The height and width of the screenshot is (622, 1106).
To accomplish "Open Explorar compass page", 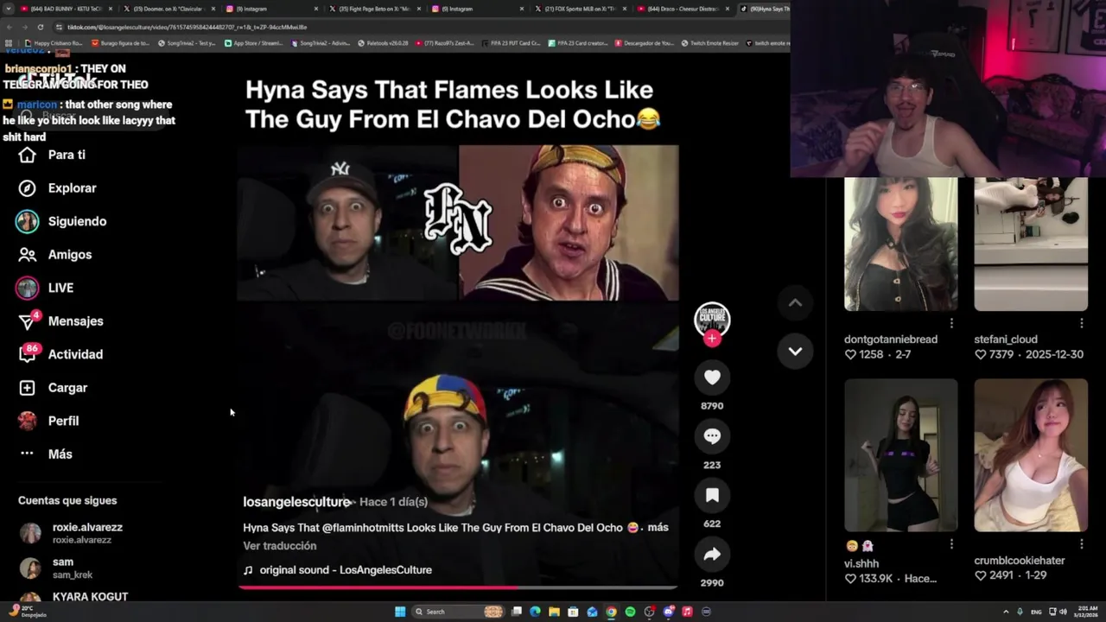I will point(57,188).
